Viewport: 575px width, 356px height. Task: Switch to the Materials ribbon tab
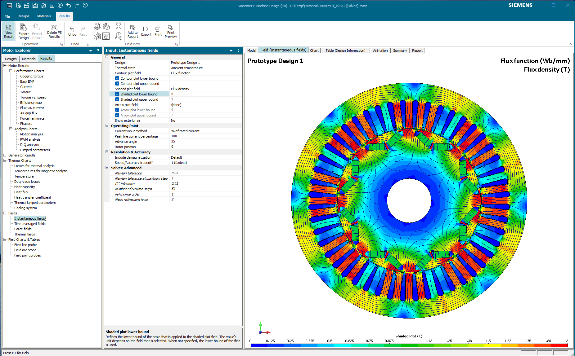[x=44, y=16]
